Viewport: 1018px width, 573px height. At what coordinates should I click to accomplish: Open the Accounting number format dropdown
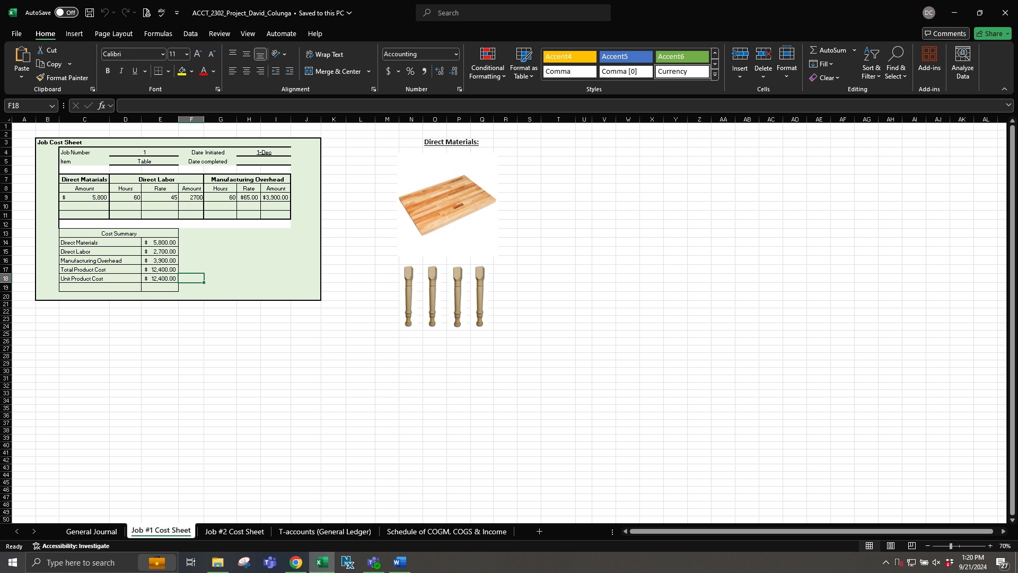(456, 54)
